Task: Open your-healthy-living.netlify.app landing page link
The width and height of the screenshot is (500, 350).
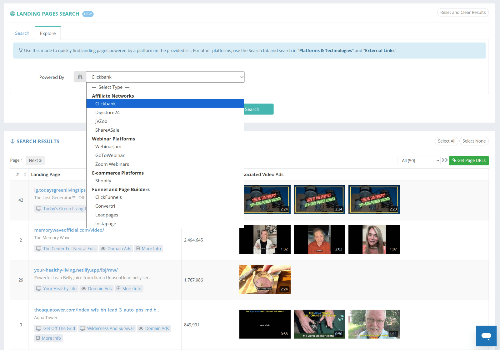Action: pyautogui.click(x=76, y=270)
